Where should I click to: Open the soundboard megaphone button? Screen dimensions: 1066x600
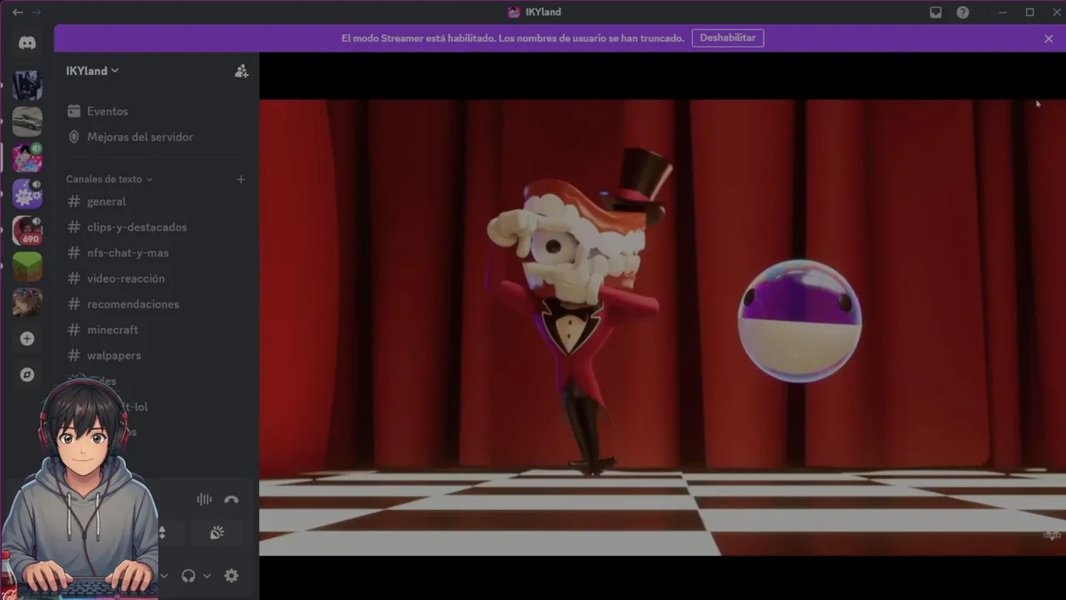tap(217, 532)
